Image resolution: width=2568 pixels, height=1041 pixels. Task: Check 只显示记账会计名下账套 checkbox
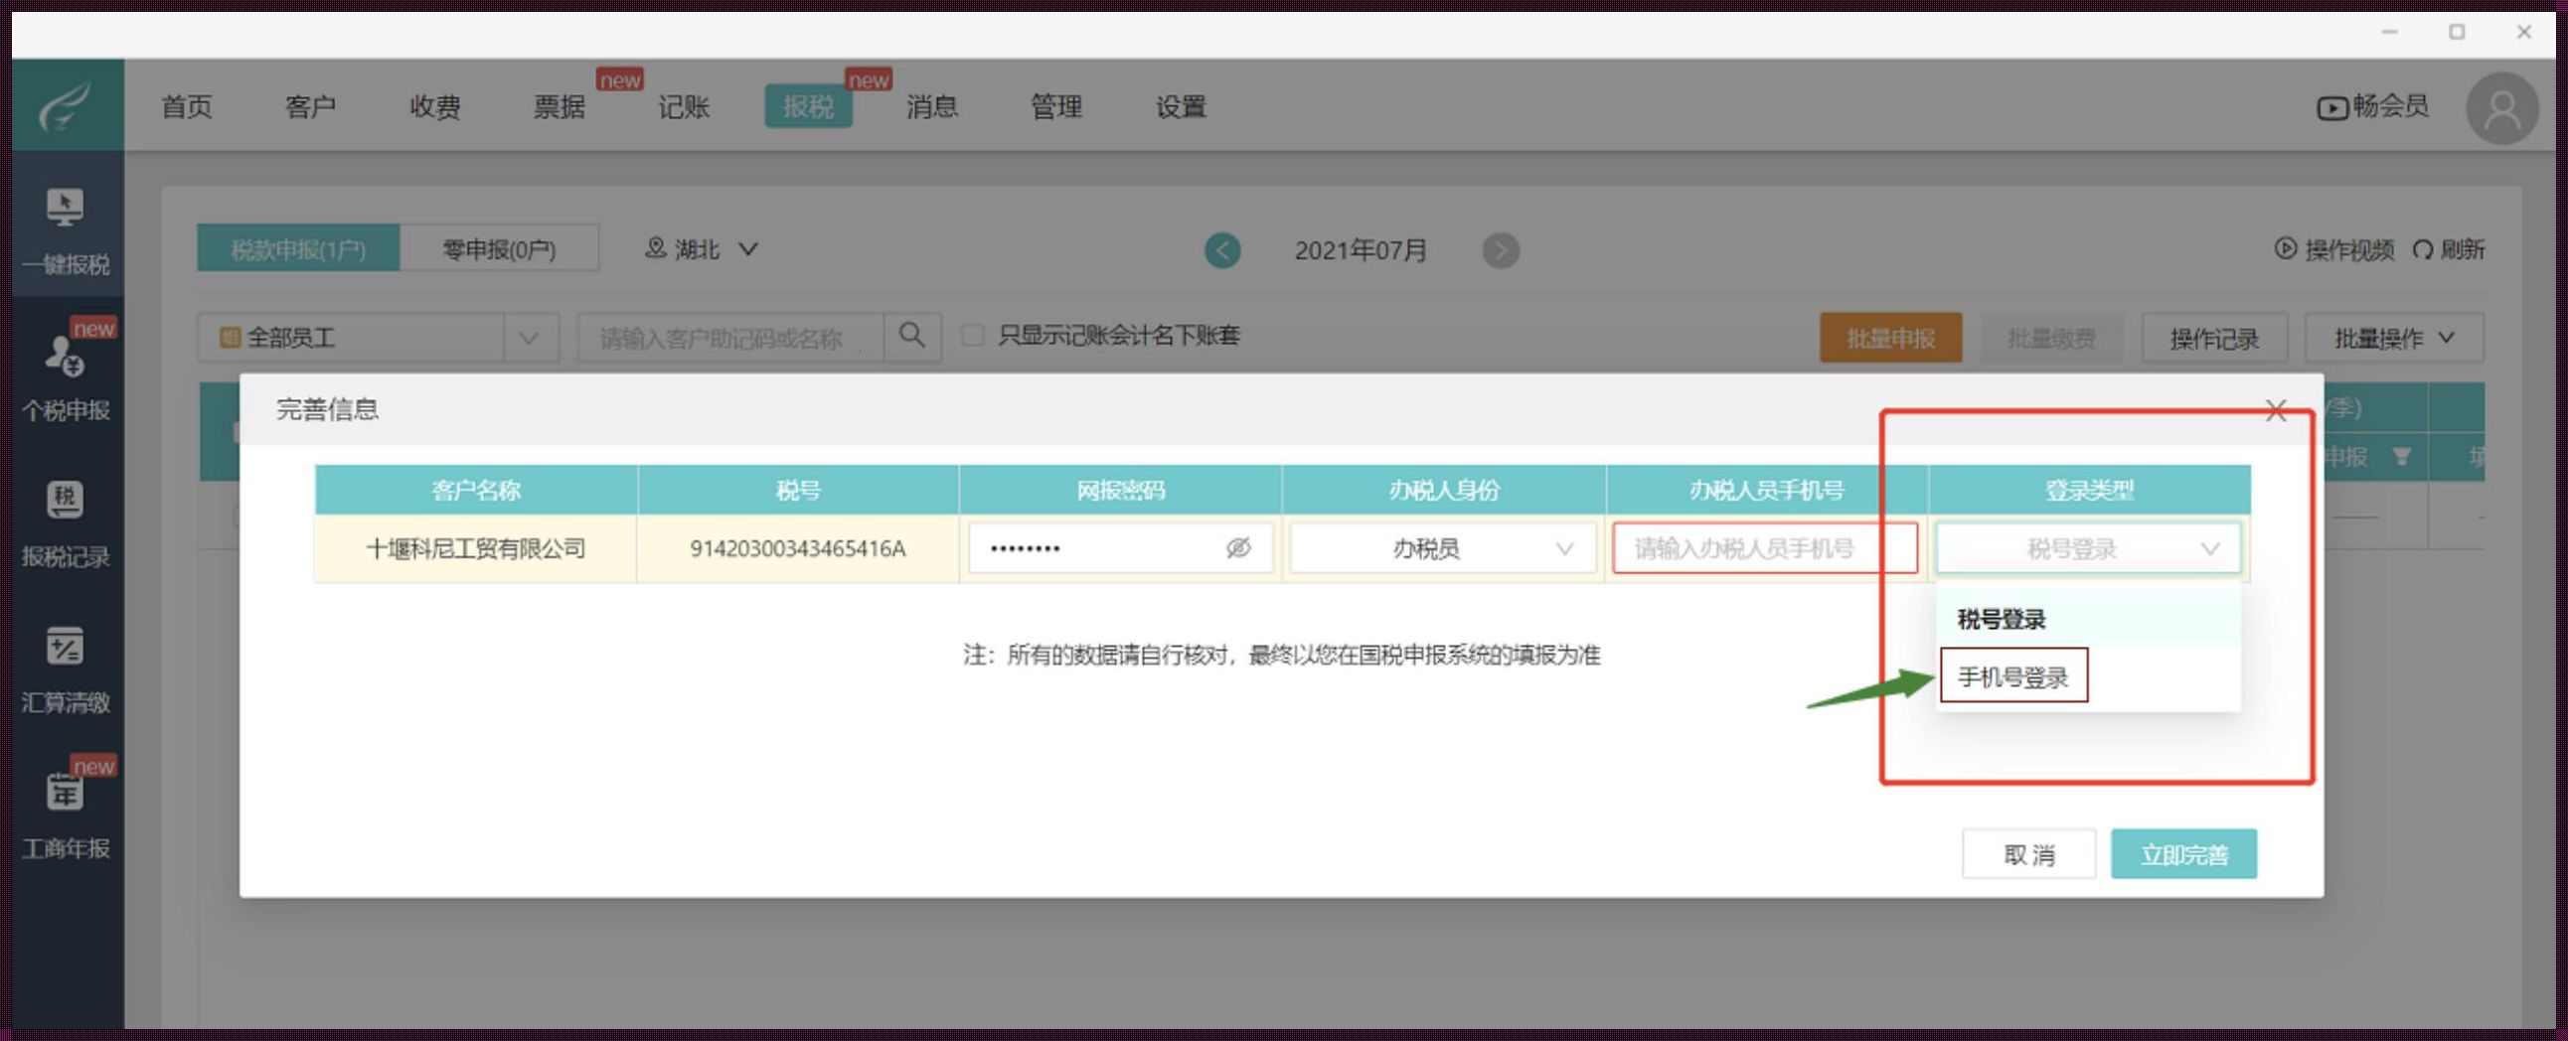(972, 336)
